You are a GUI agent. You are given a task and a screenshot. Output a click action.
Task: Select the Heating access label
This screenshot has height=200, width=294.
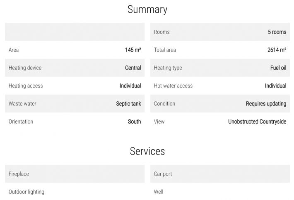point(26,86)
